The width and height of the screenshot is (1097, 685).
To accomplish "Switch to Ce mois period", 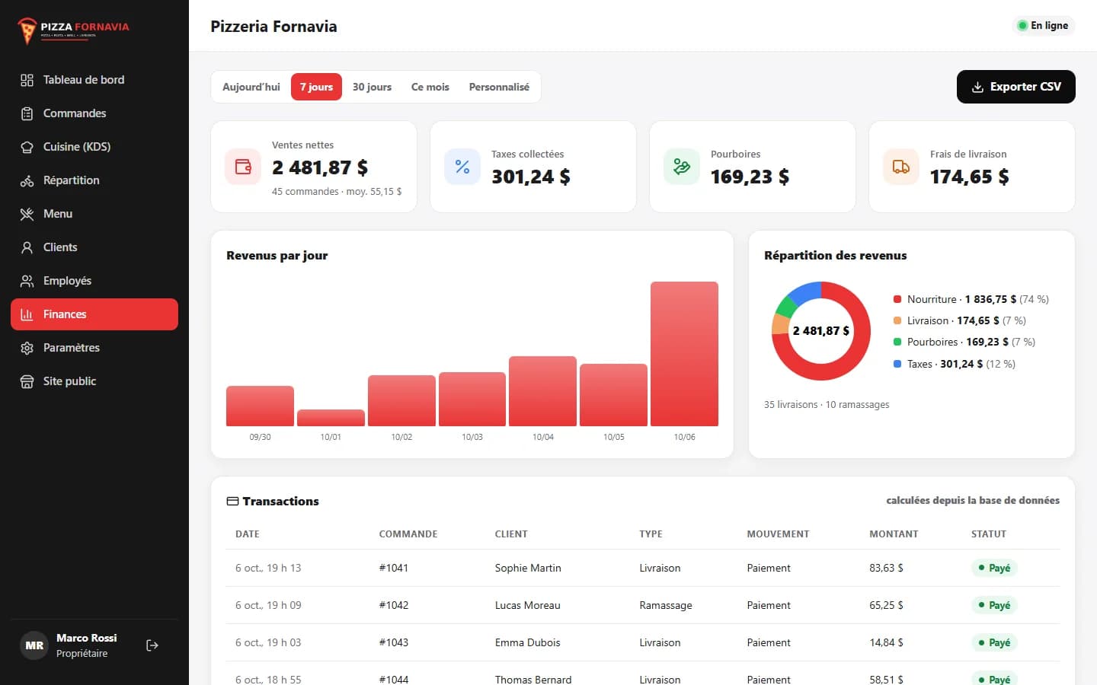I will coord(430,87).
